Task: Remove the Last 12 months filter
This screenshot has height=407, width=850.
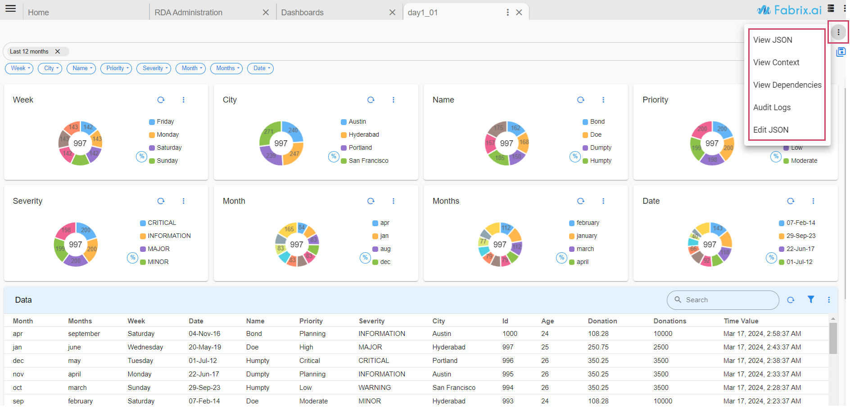Action: 58,52
